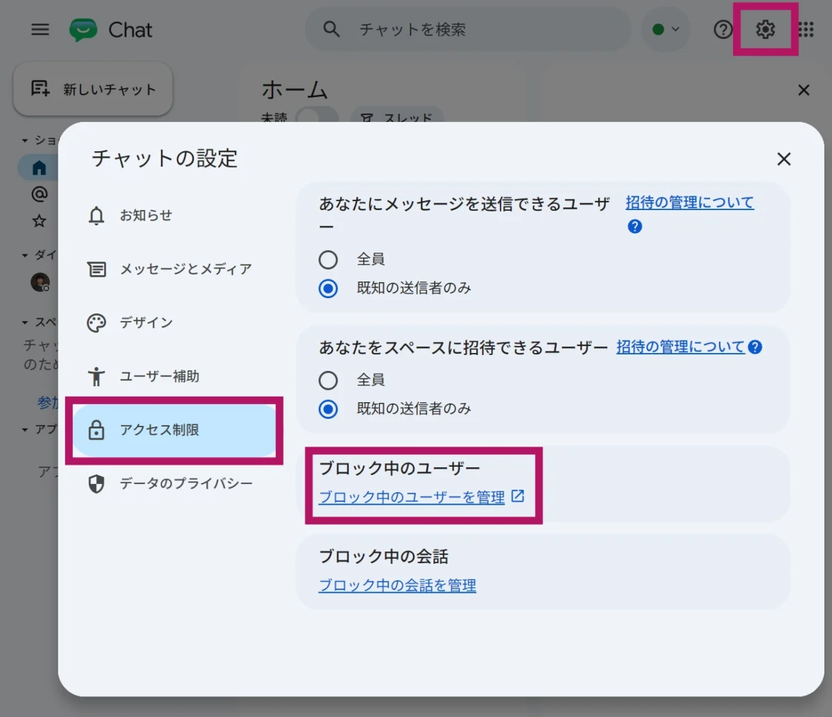Select the デザイン settings tab
This screenshot has height=717, width=832.
coord(174,322)
